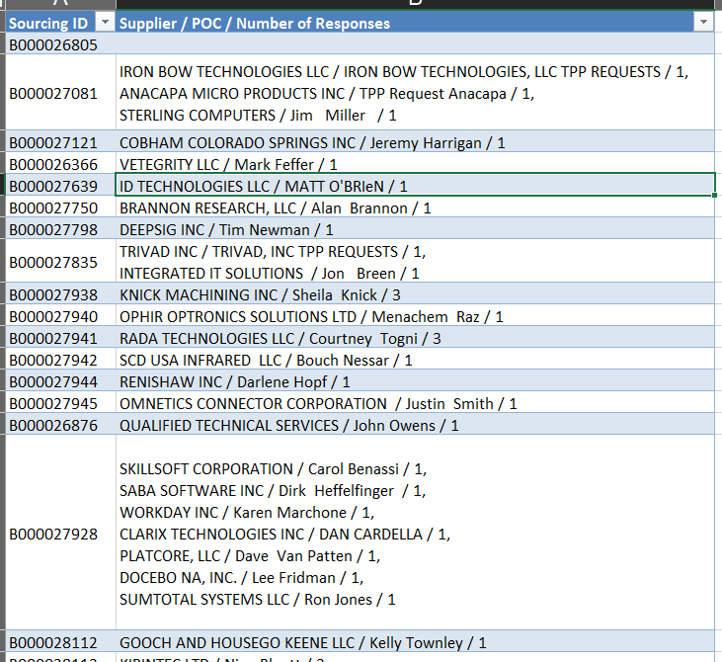Select cell B000027798
Screen dimensions: 722x662
(x=60, y=228)
